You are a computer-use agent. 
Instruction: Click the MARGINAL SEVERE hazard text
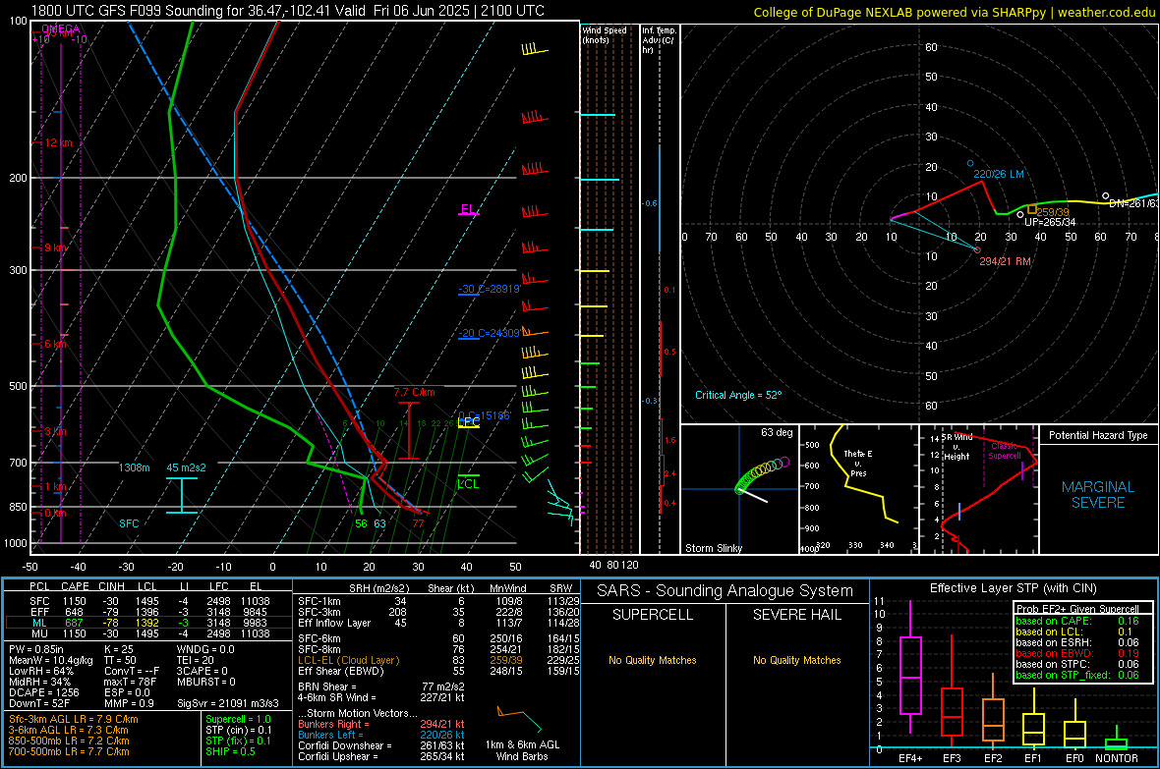pyautogui.click(x=1099, y=495)
